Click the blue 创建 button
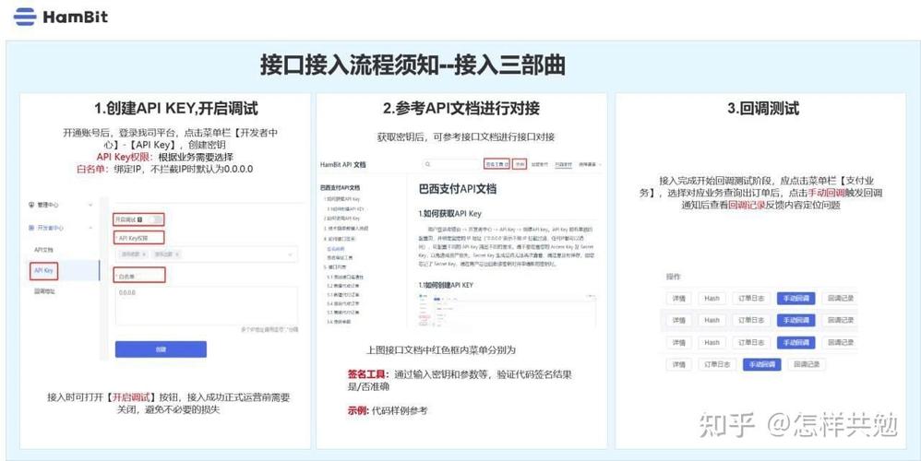Image resolution: width=921 pixels, height=461 pixels. pos(161,349)
